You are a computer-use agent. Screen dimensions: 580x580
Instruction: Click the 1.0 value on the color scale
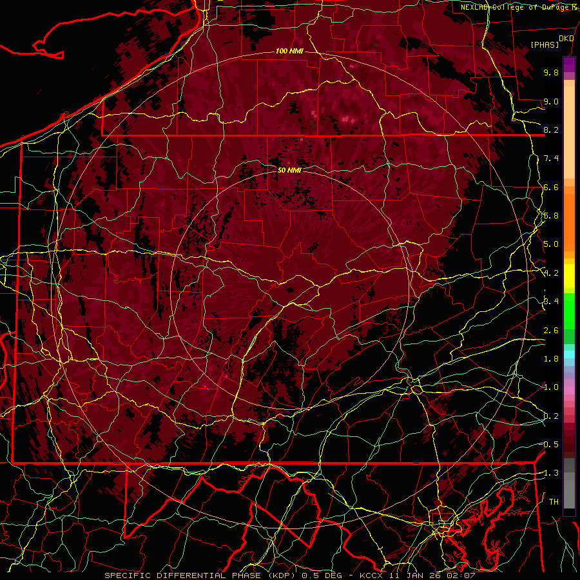pos(551,387)
